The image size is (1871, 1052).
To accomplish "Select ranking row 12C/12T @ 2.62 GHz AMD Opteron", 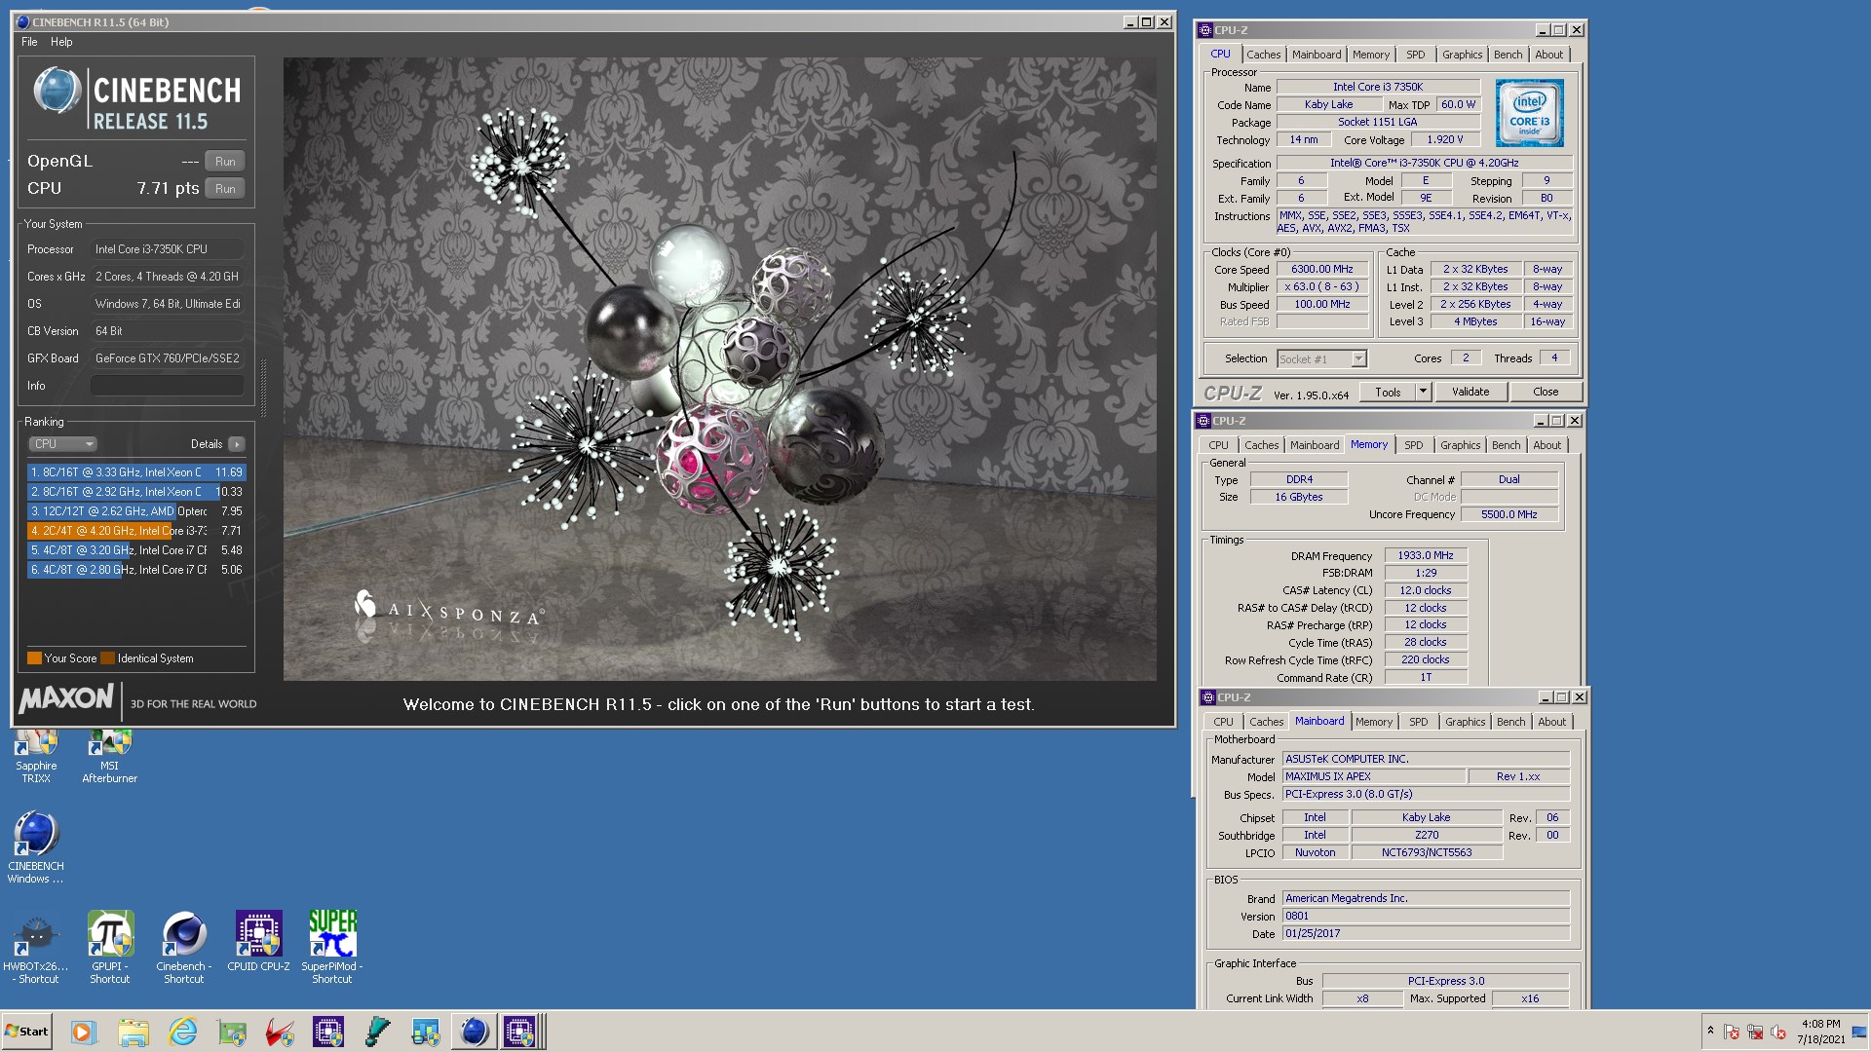I will click(136, 511).
